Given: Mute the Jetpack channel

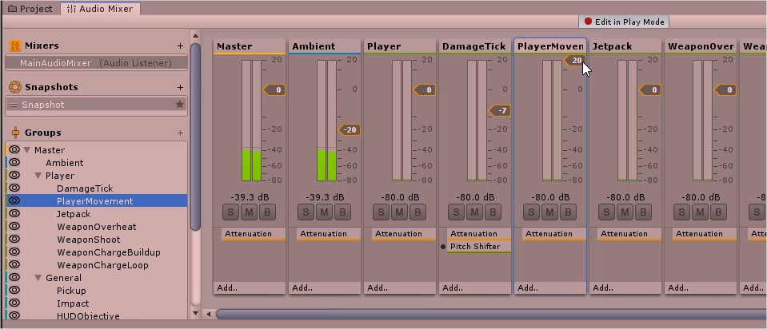Looking at the screenshot, I should [x=625, y=212].
